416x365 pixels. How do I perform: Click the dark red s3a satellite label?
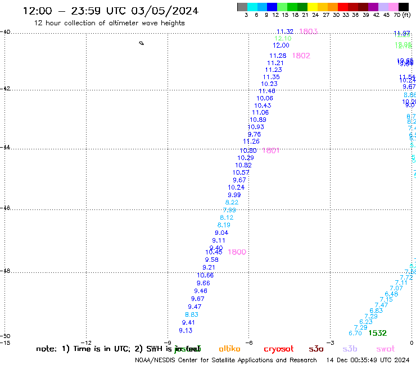[x=316, y=349]
